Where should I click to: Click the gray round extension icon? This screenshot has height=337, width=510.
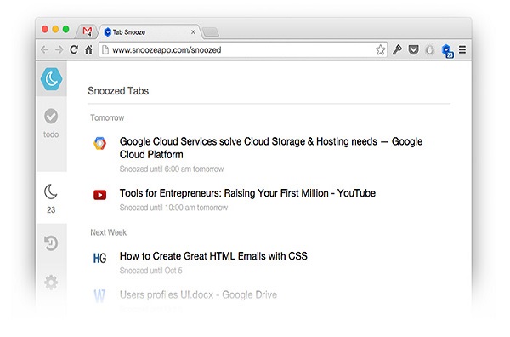pos(429,50)
